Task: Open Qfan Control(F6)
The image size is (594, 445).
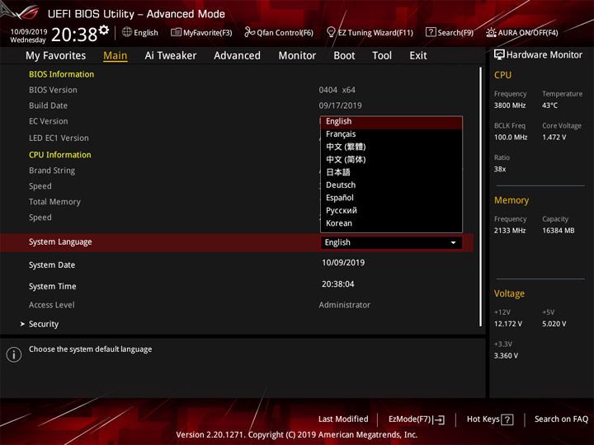Action: coord(279,32)
